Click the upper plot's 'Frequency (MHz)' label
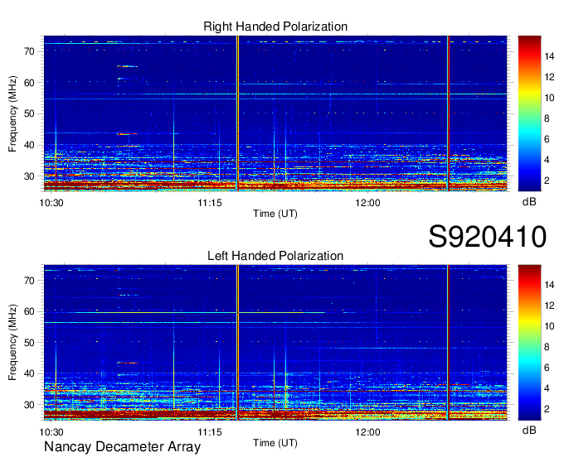 point(13,113)
